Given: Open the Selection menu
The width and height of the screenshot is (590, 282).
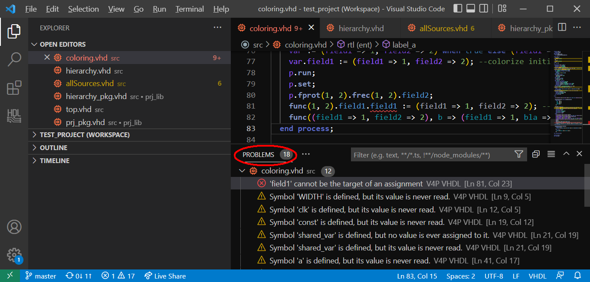Looking at the screenshot, I should tap(83, 9).
